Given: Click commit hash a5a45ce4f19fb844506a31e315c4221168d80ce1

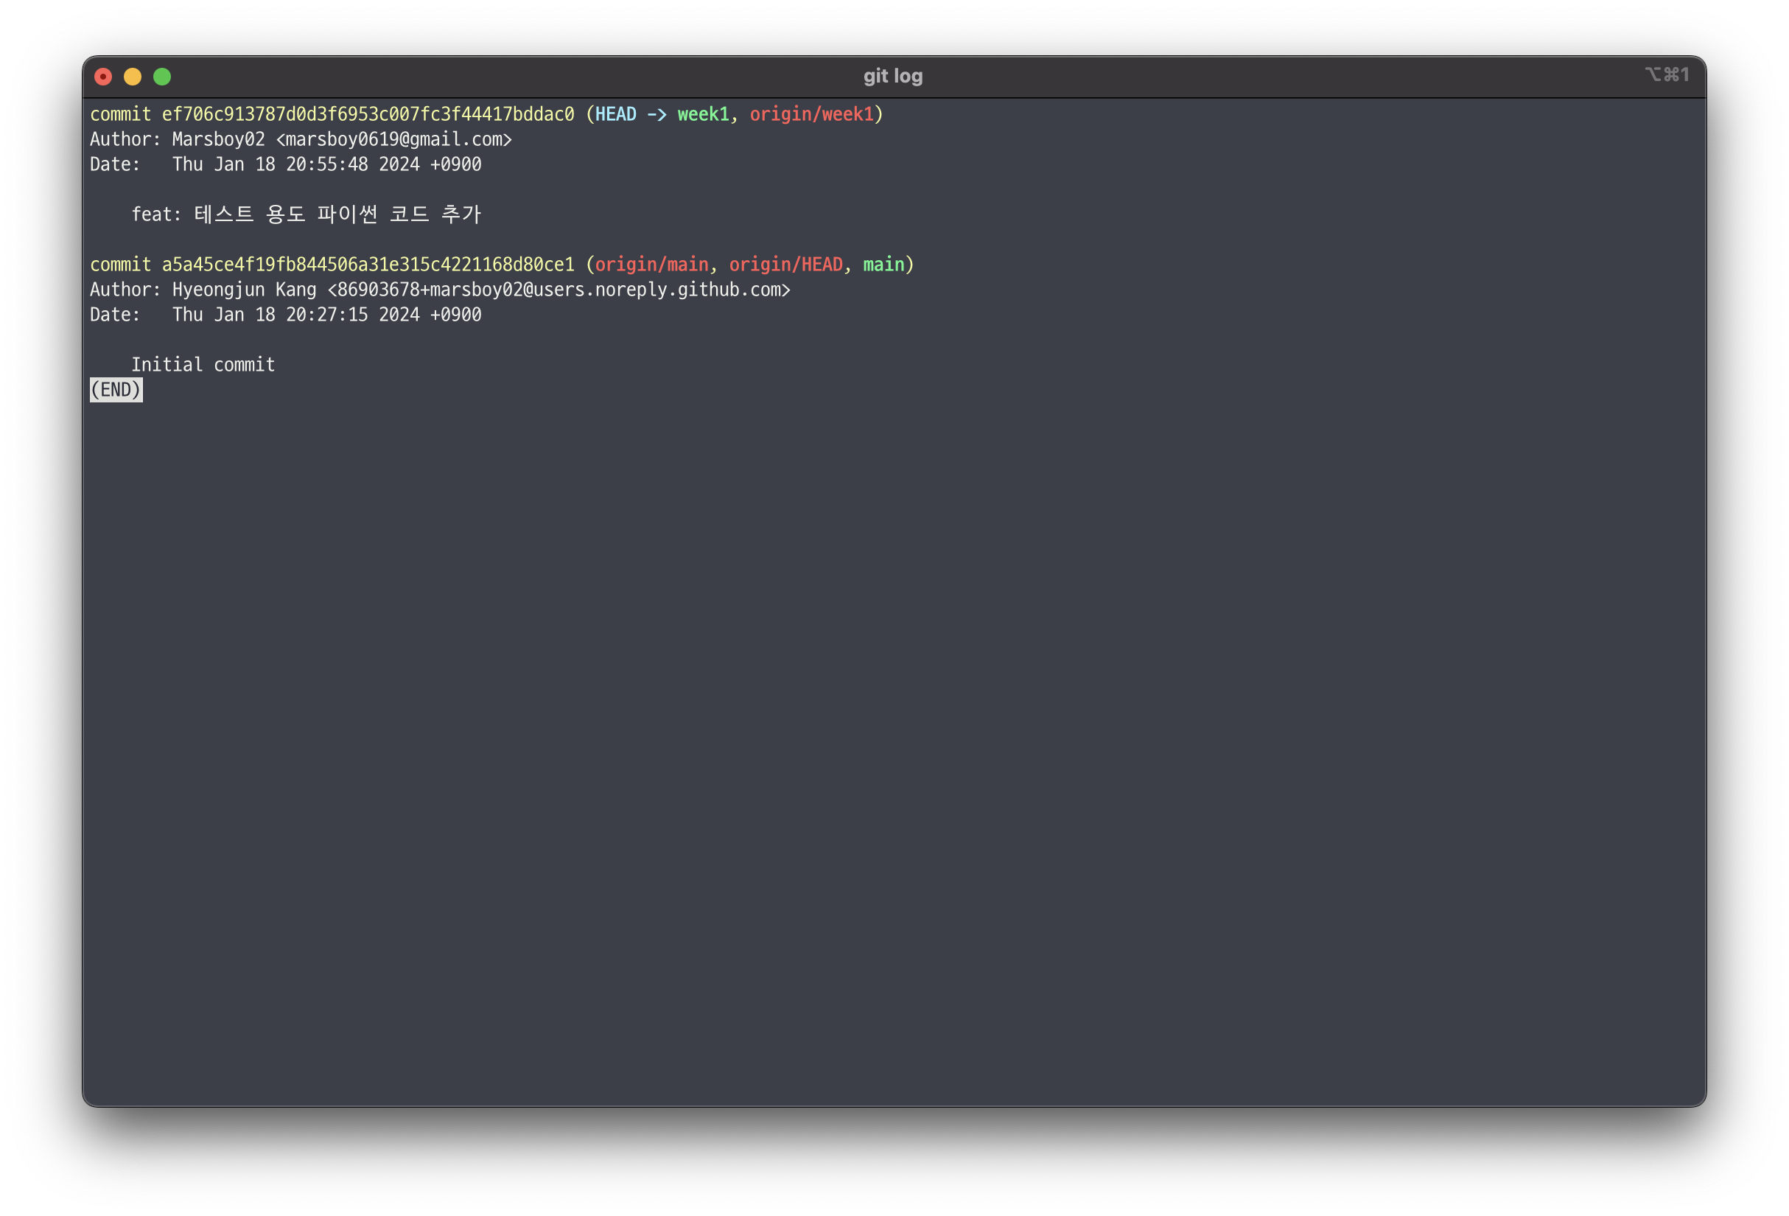Looking at the screenshot, I should 368,265.
